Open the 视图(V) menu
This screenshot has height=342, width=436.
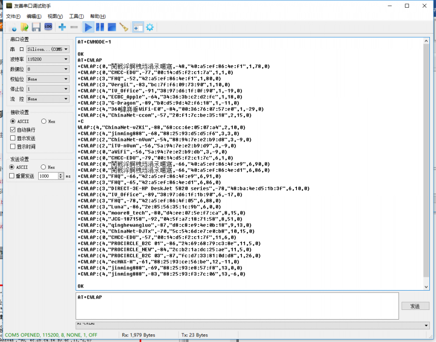coord(55,16)
